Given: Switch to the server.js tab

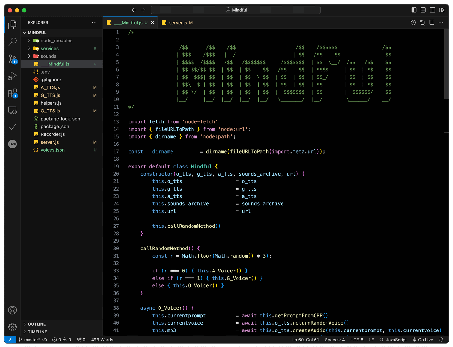Looking at the screenshot, I should (x=178, y=23).
